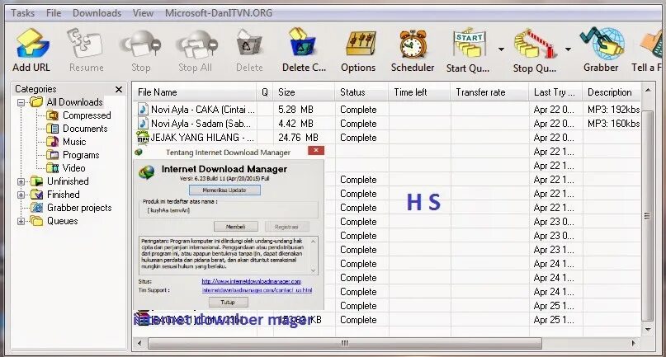666x357 pixels.
Task: Collapse the All Downloads tree node
Action: pyautogui.click(x=21, y=102)
